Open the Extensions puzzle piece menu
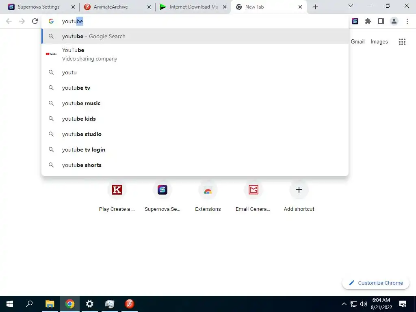 368,21
